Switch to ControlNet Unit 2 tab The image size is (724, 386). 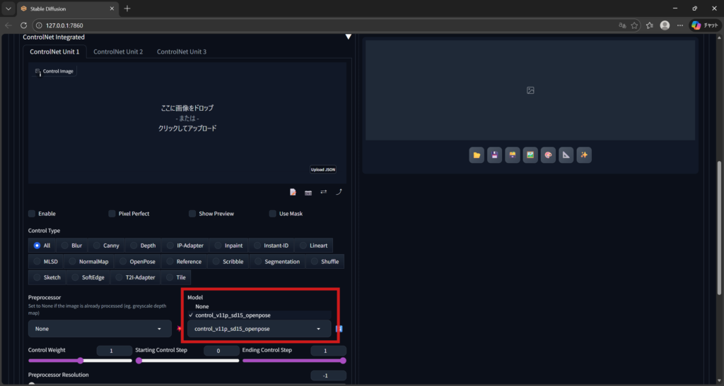tap(118, 52)
